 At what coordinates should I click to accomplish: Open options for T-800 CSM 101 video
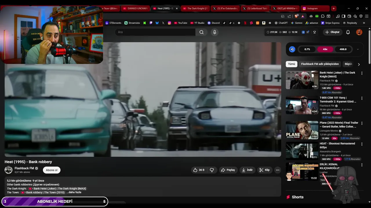pos(362,98)
